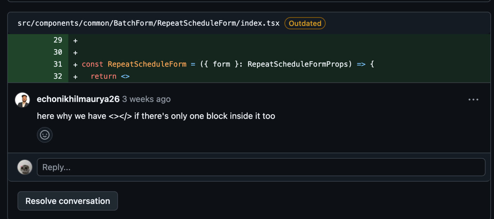Image resolution: width=494 pixels, height=219 pixels.
Task: Focus the Reply text field
Action: tap(261, 167)
